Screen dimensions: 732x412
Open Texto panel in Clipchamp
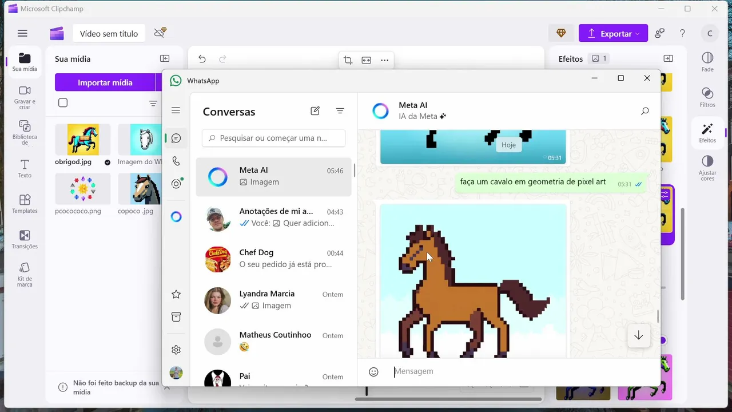(x=25, y=169)
